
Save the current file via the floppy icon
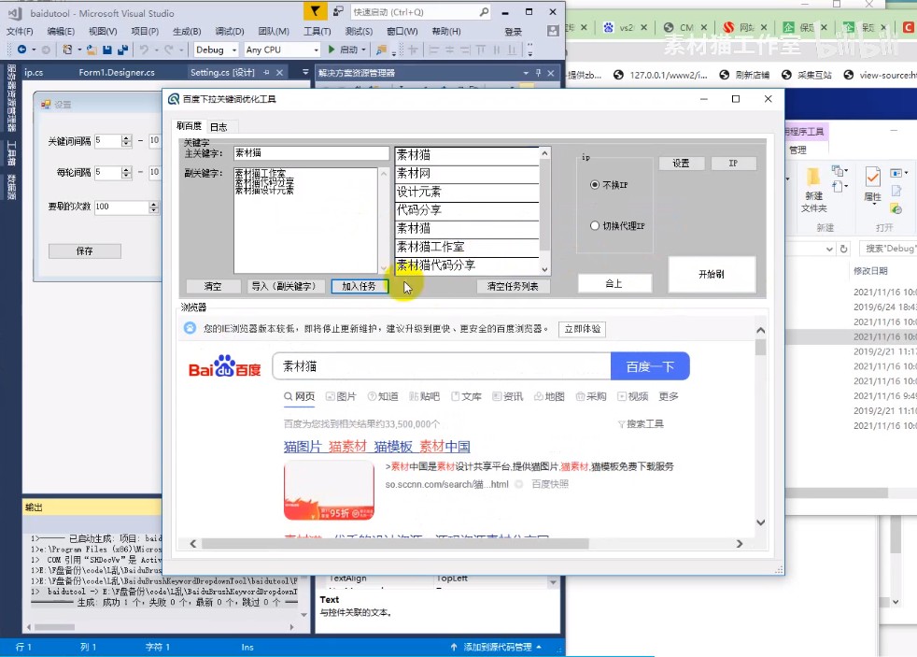click(107, 50)
